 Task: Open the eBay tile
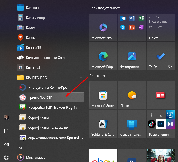pyautogui.click(x=103, y=156)
